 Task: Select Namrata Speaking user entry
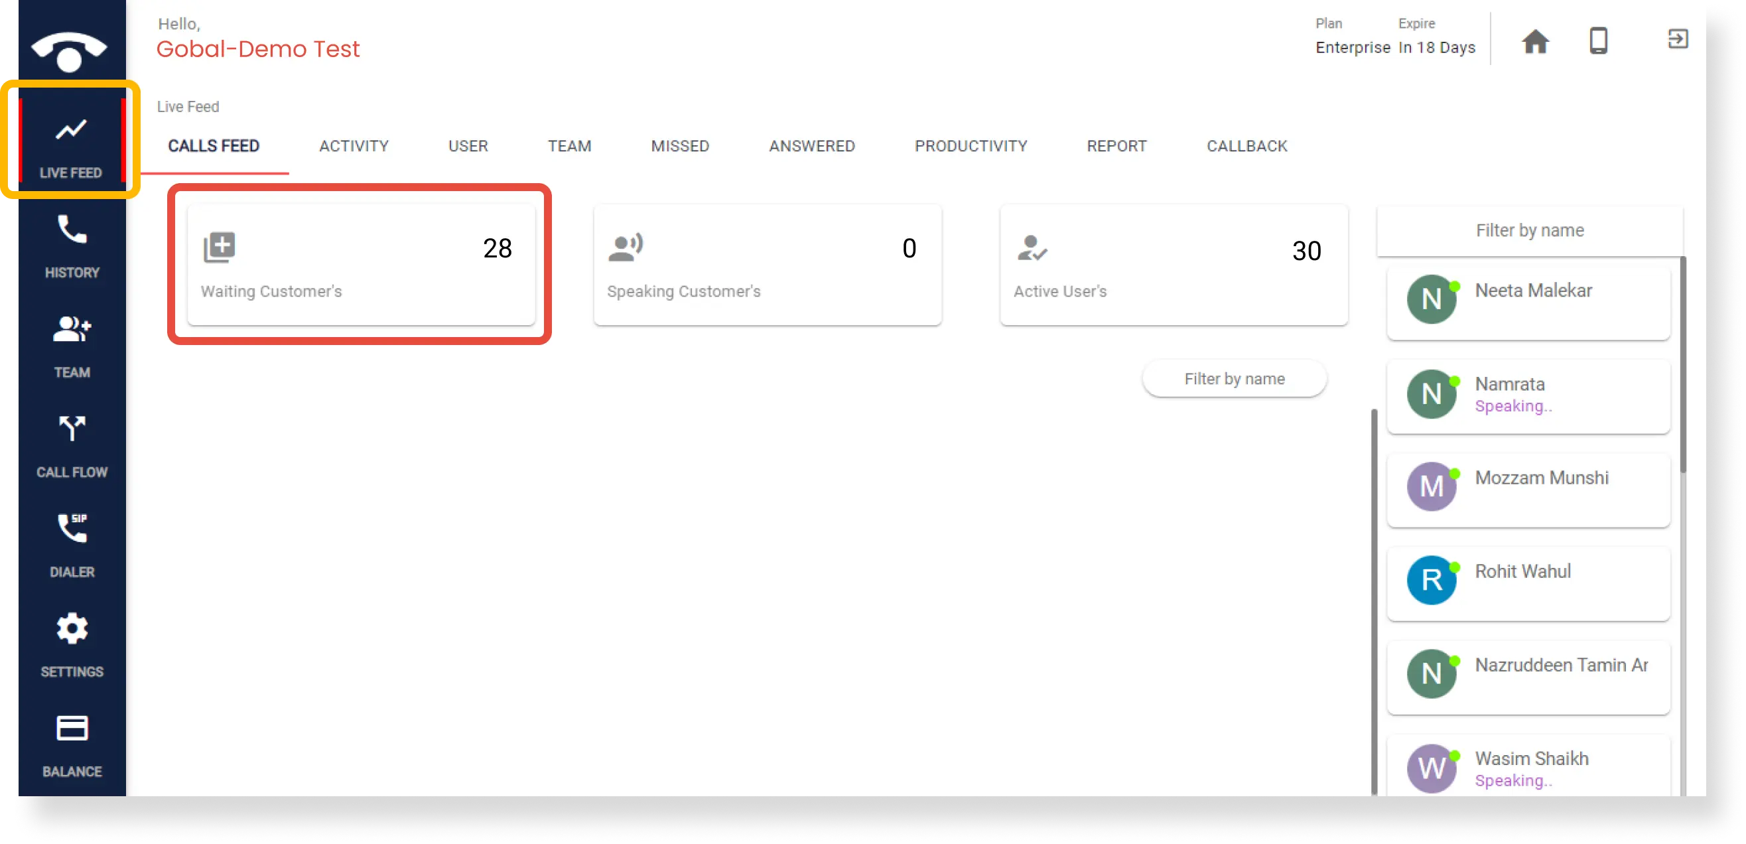1530,394
